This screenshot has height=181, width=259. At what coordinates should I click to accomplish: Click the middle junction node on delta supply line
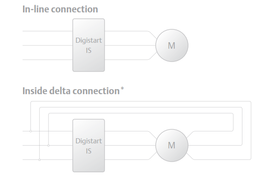(x=48, y=146)
